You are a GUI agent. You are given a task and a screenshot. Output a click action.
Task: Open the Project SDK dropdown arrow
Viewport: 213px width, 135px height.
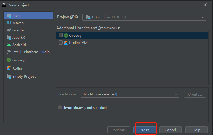[203, 17]
